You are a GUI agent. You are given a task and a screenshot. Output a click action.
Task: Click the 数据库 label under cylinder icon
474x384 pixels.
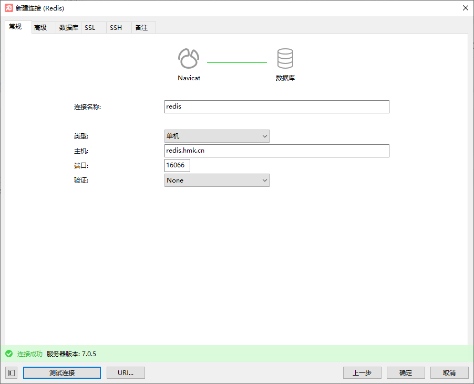(x=285, y=78)
